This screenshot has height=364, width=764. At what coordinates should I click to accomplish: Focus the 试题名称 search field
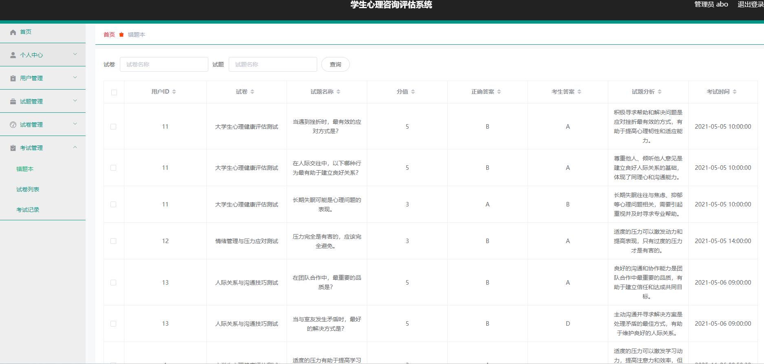(x=273, y=64)
